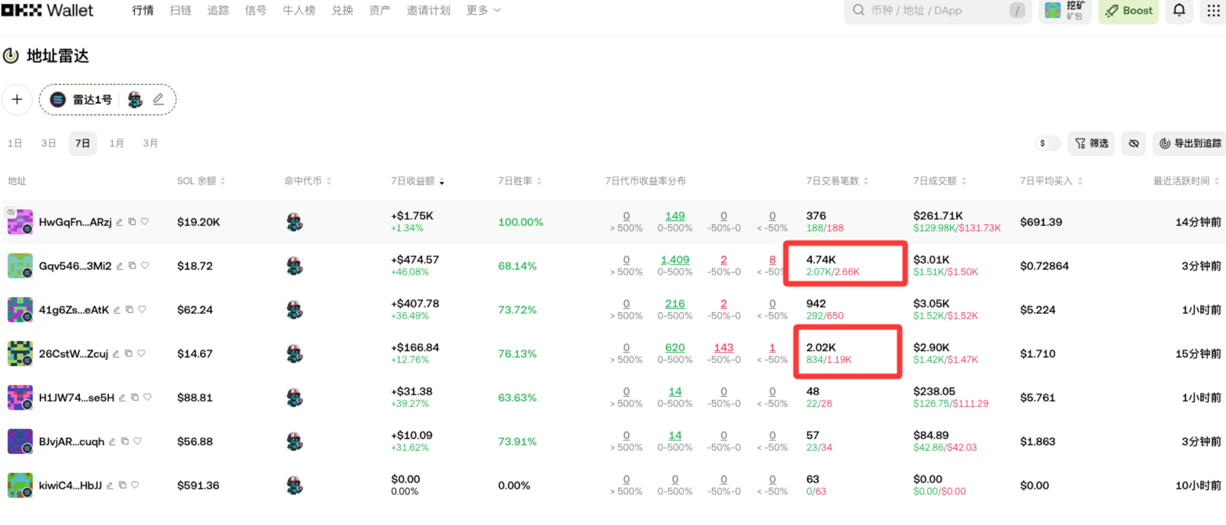Click edit pencil beside 雷达1号
The width and height of the screenshot is (1226, 525).
point(158,100)
